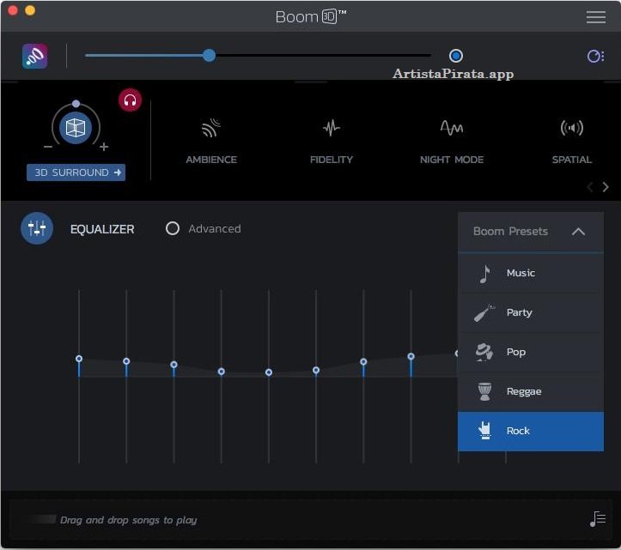Viewport: 621px width, 550px height.
Task: Click the chevron up on Boom Presets
Action: 578,232
